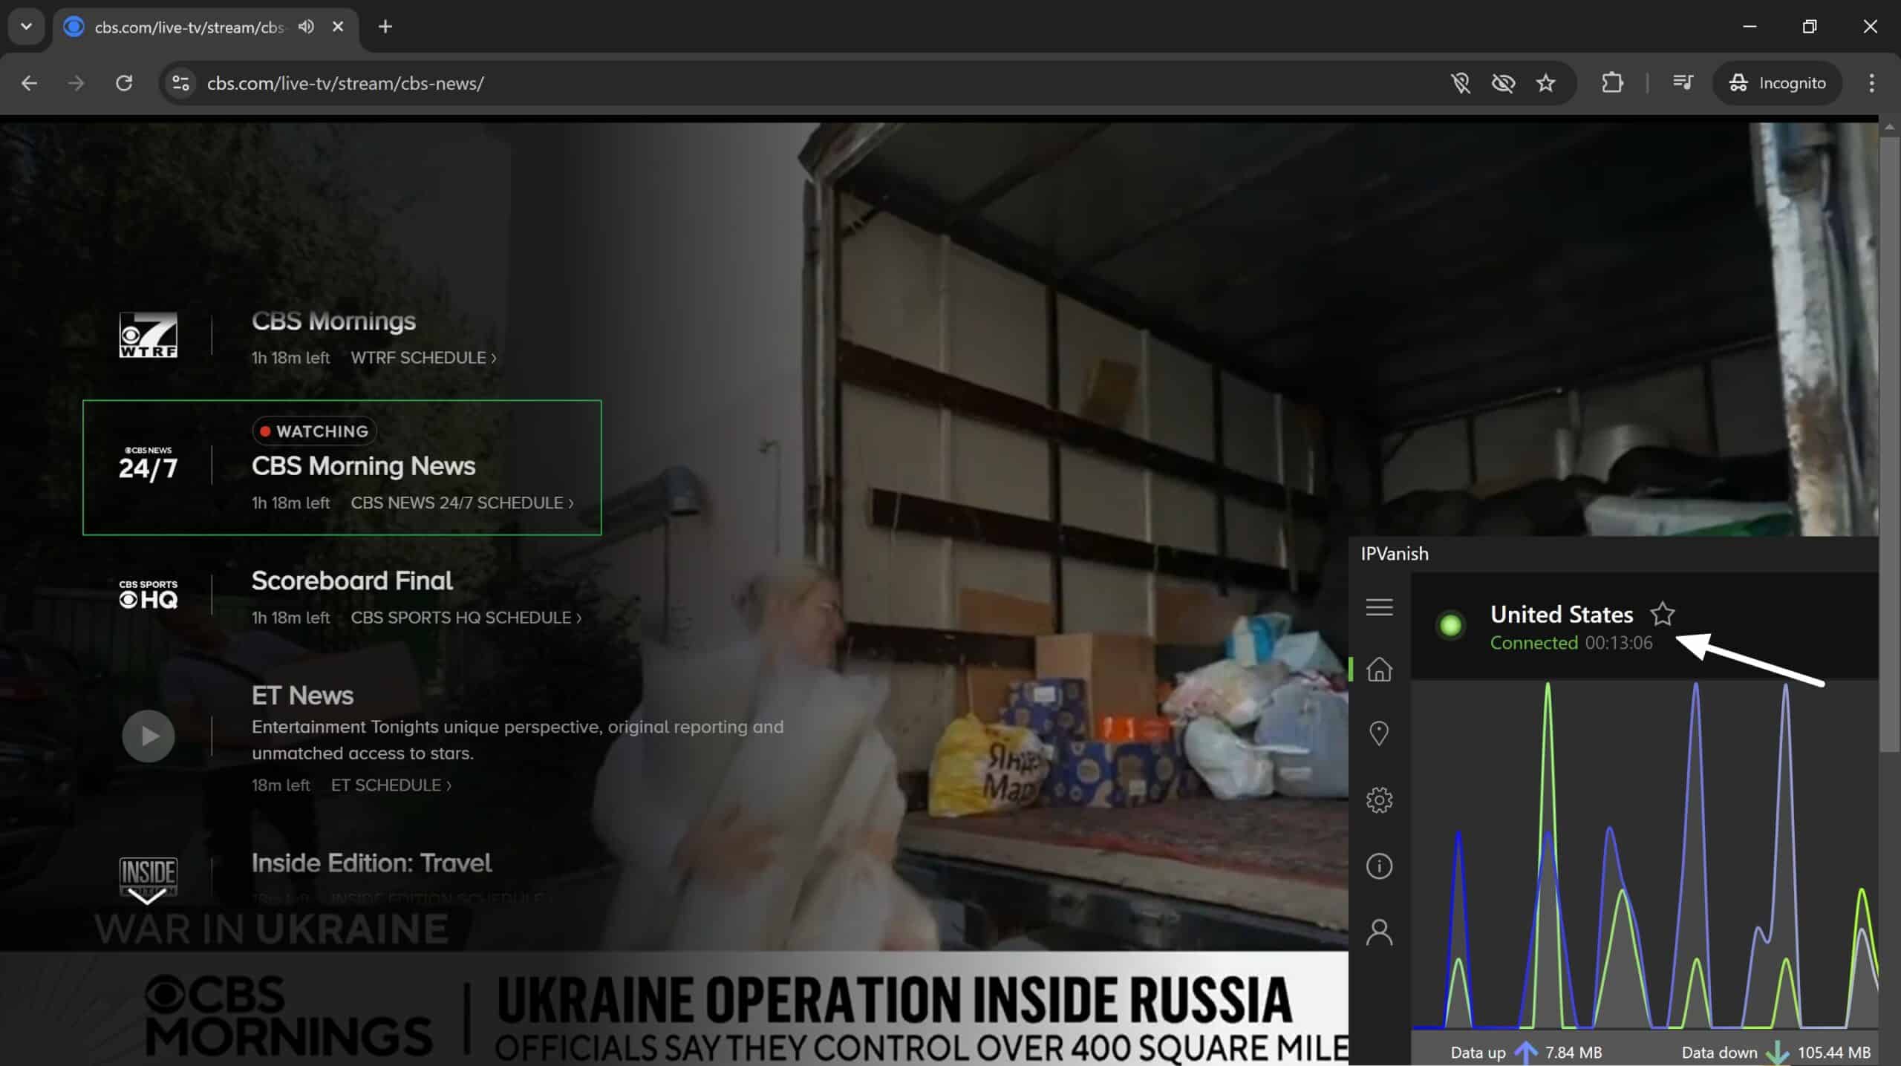Select the CBS Sports HQ channel logo
This screenshot has height=1066, width=1901.
point(149,595)
